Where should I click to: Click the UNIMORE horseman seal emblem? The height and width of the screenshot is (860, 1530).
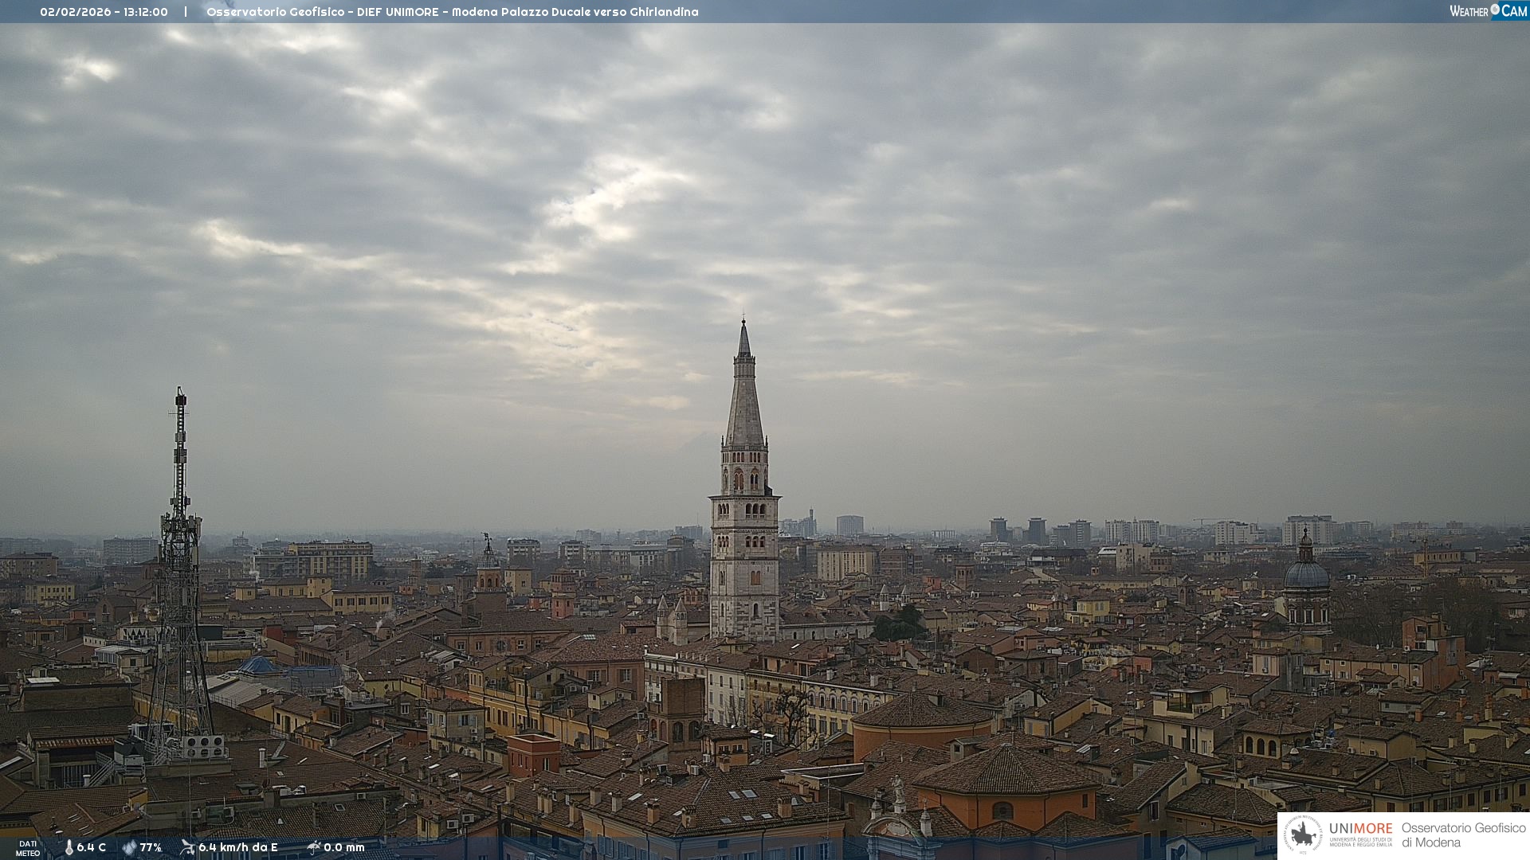coord(1304,835)
